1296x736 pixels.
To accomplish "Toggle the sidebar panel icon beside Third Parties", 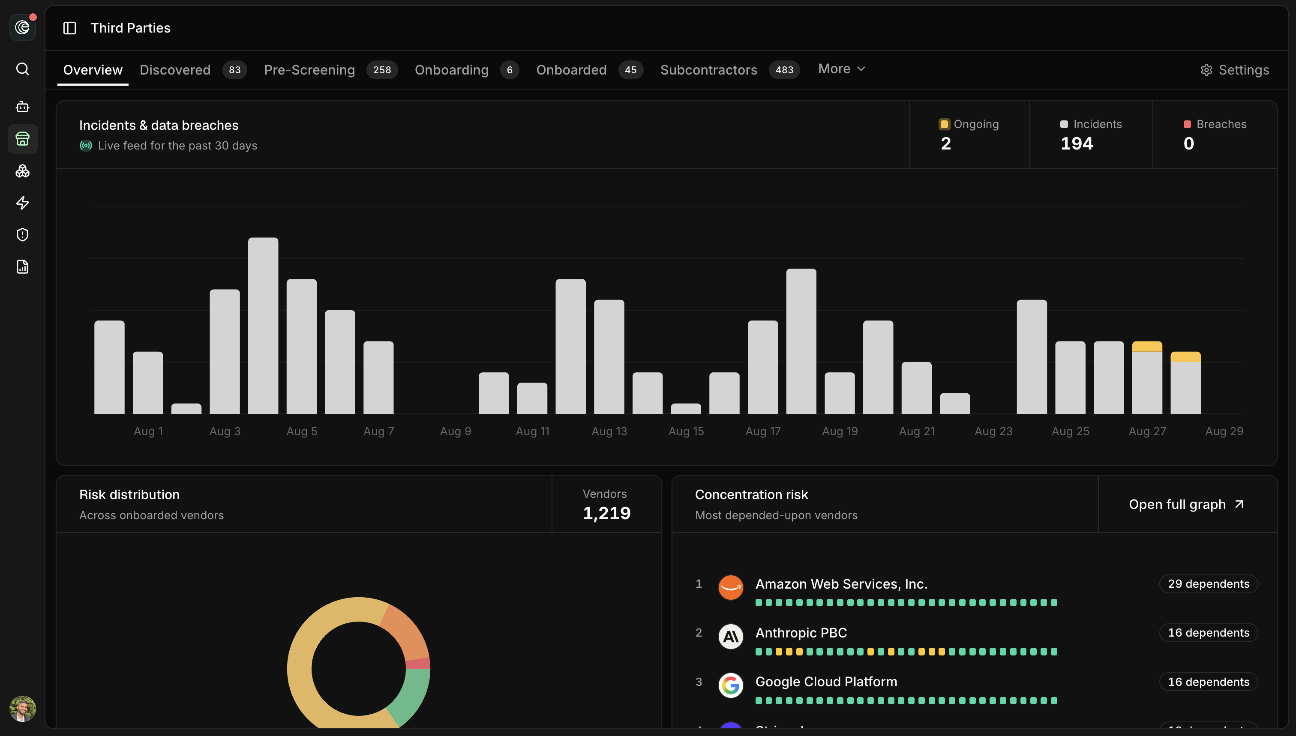I will (x=70, y=28).
